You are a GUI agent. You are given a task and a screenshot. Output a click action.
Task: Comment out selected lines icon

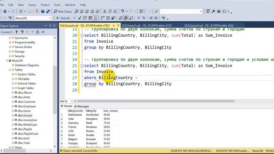138,18
